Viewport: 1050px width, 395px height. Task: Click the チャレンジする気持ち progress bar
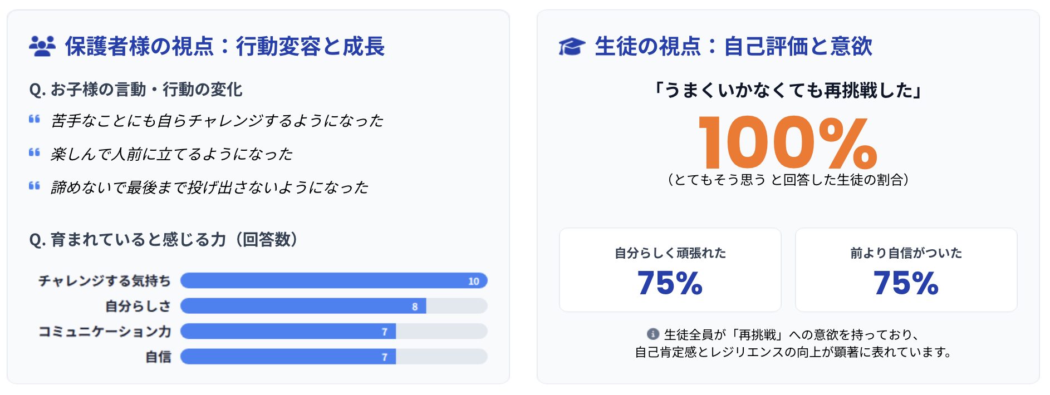333,281
